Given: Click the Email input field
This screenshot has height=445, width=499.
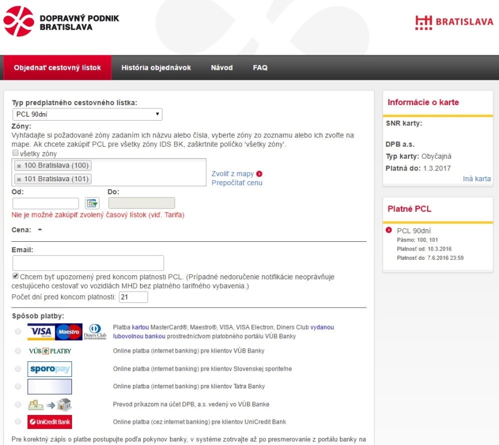Looking at the screenshot, I should tap(88, 263).
